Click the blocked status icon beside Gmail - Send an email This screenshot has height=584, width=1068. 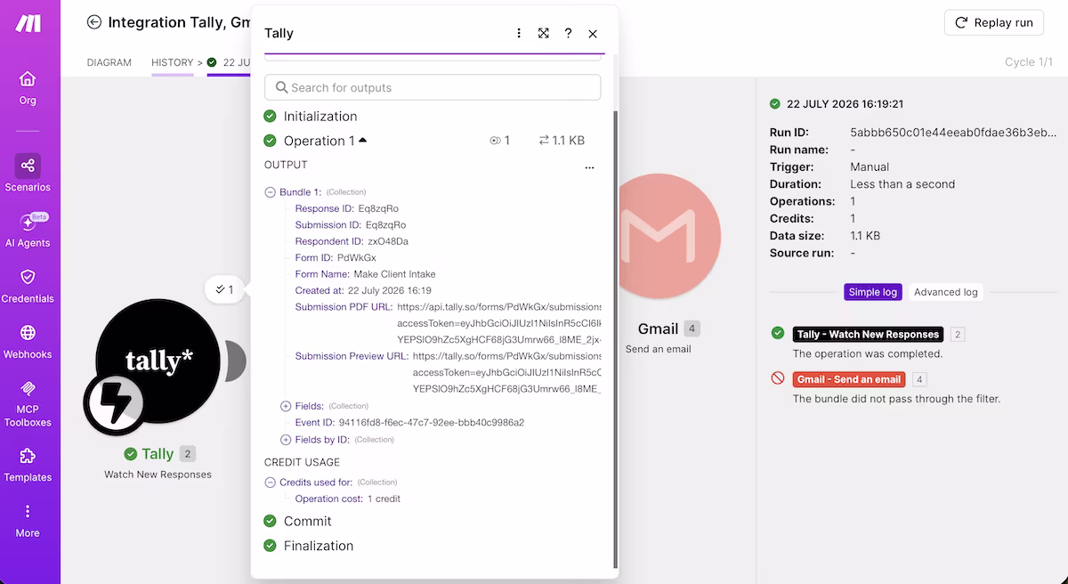778,379
